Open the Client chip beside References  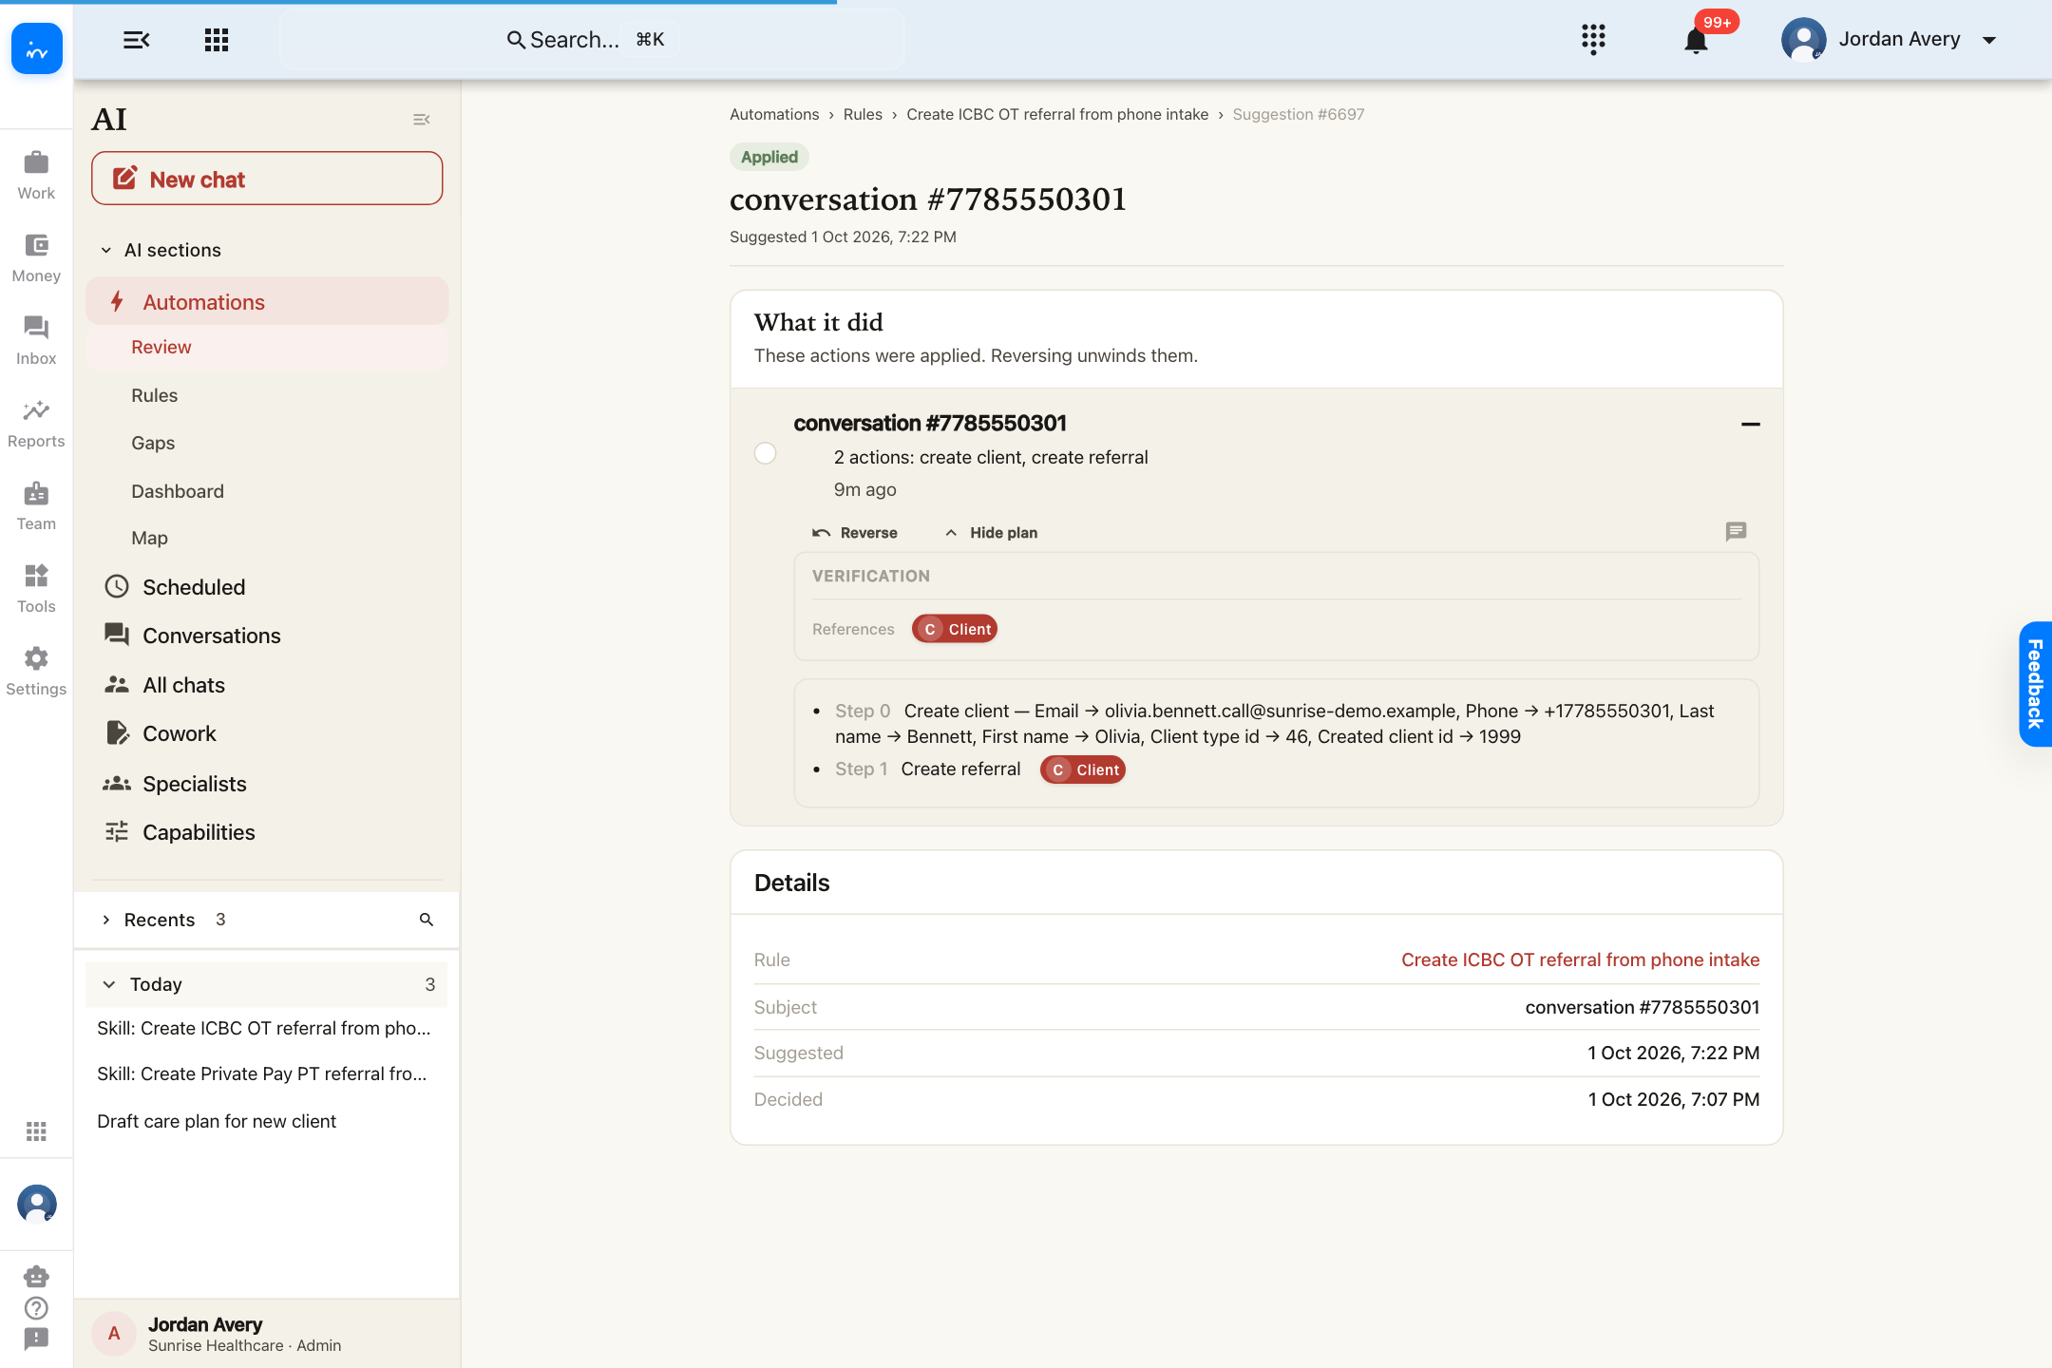coord(955,629)
